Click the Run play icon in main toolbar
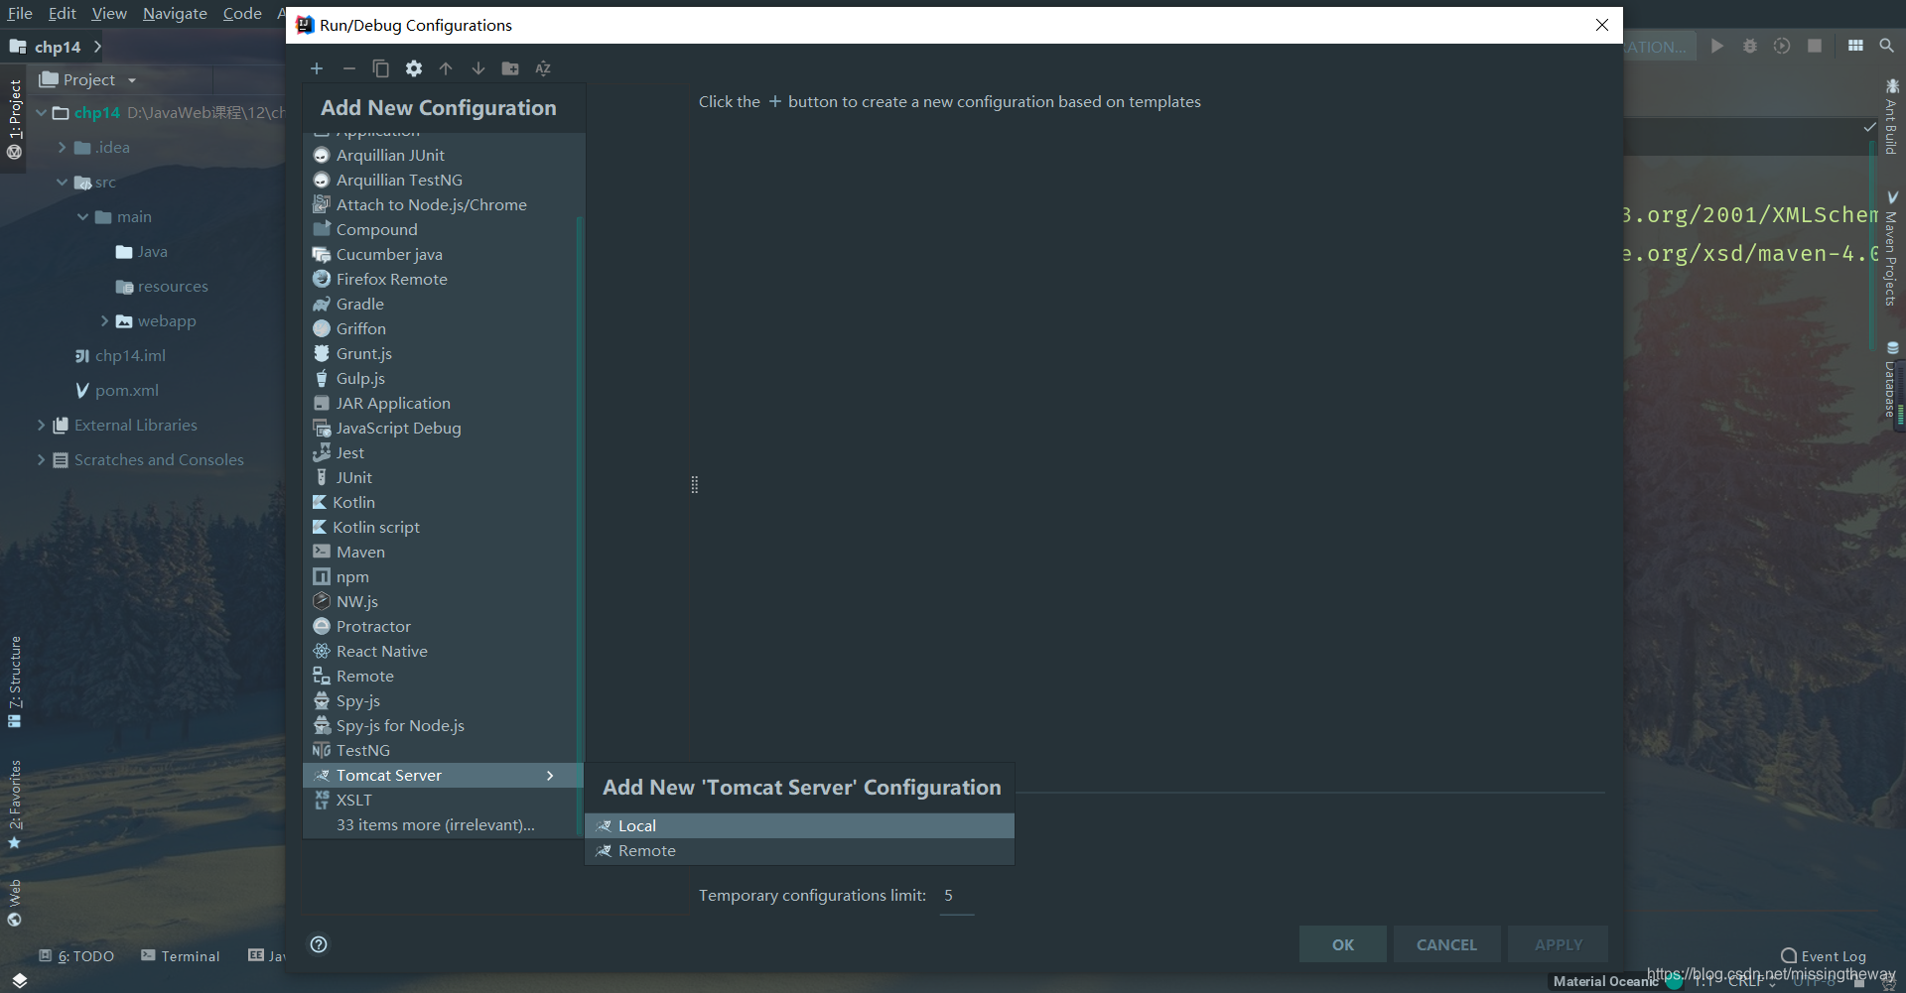The image size is (1906, 993). point(1717,46)
